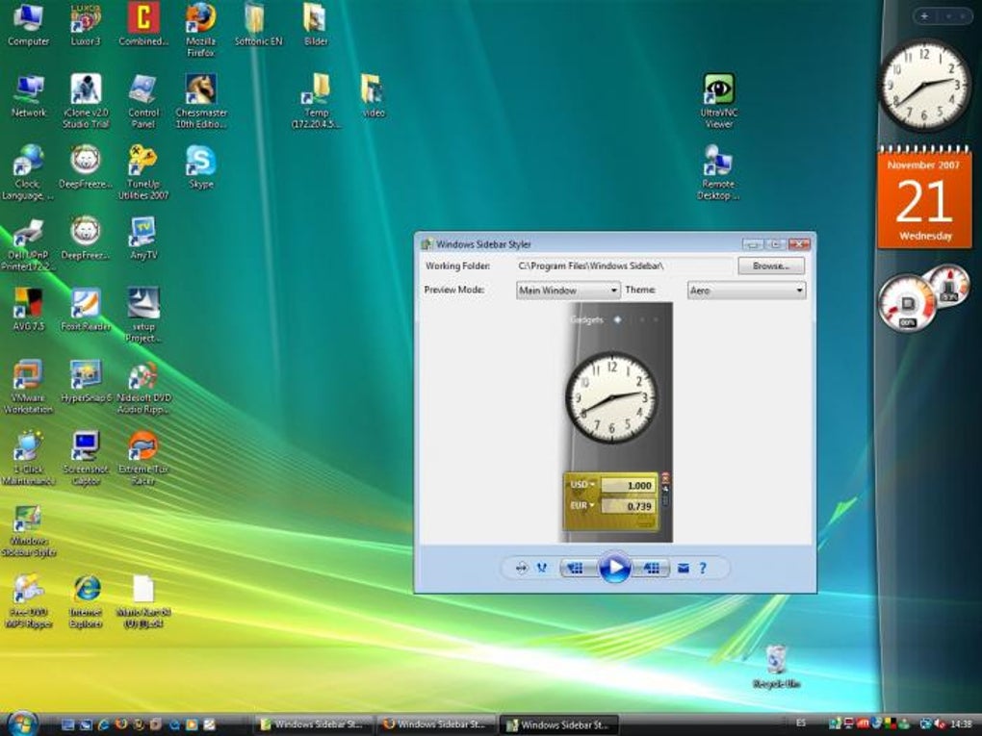Select the TuneUp Utilities 2007 icon
Image resolution: width=982 pixels, height=736 pixels.
[143, 172]
